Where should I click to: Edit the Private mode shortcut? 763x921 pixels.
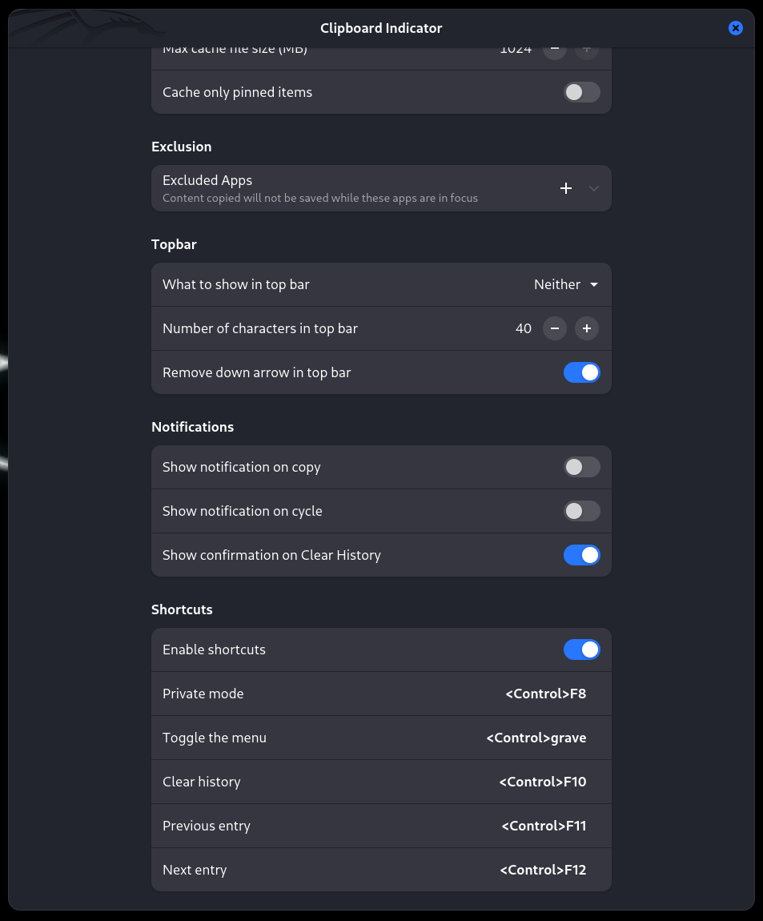point(545,694)
